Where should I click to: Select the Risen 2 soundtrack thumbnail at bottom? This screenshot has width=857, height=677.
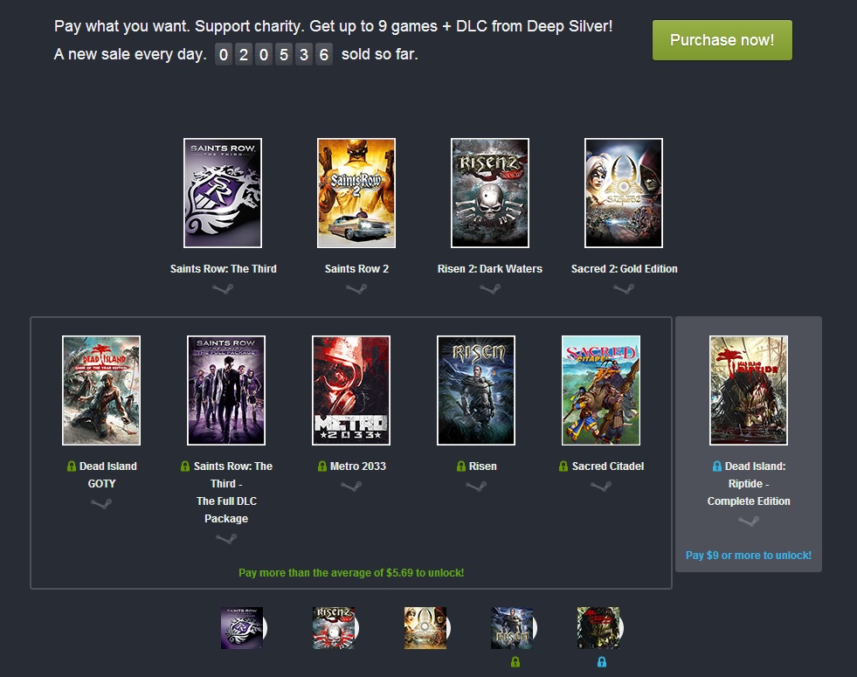coord(335,628)
